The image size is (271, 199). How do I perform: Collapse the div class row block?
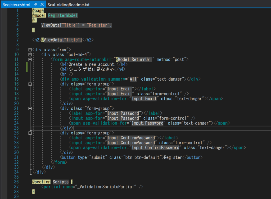click(30, 50)
